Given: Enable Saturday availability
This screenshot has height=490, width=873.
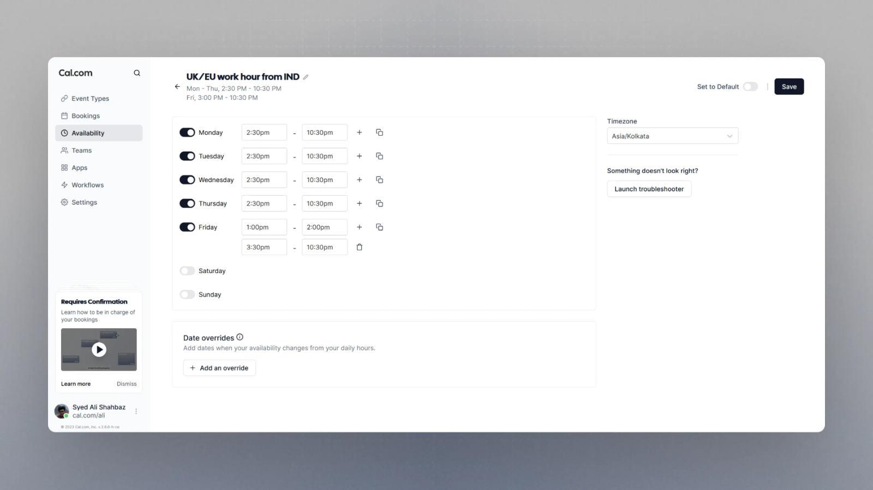Looking at the screenshot, I should coord(187,271).
